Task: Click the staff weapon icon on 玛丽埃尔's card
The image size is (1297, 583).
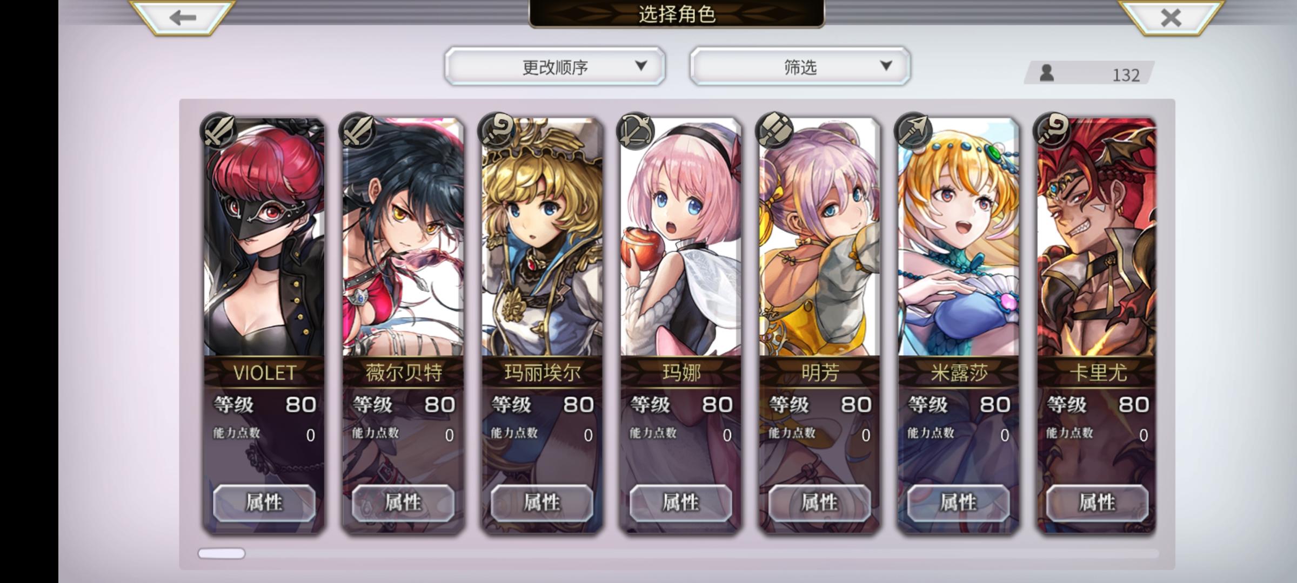Action: pyautogui.click(x=496, y=131)
